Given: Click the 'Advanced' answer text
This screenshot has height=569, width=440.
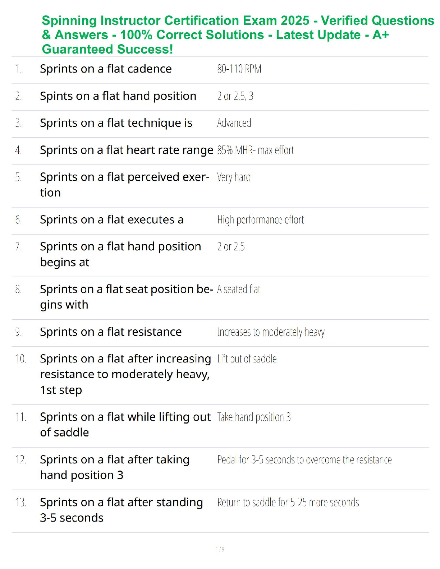Looking at the screenshot, I should pyautogui.click(x=234, y=123).
